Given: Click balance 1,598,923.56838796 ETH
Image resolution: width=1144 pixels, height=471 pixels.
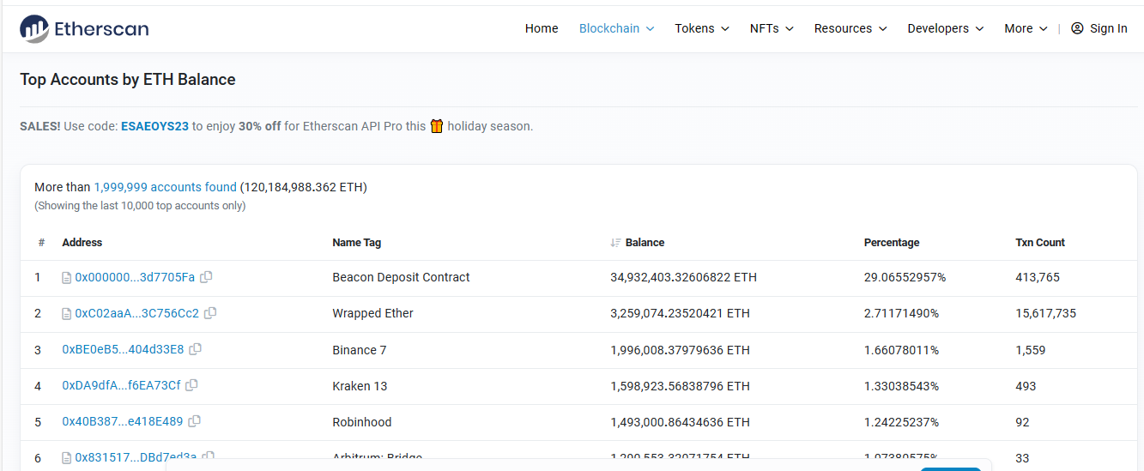Looking at the screenshot, I should [x=681, y=385].
